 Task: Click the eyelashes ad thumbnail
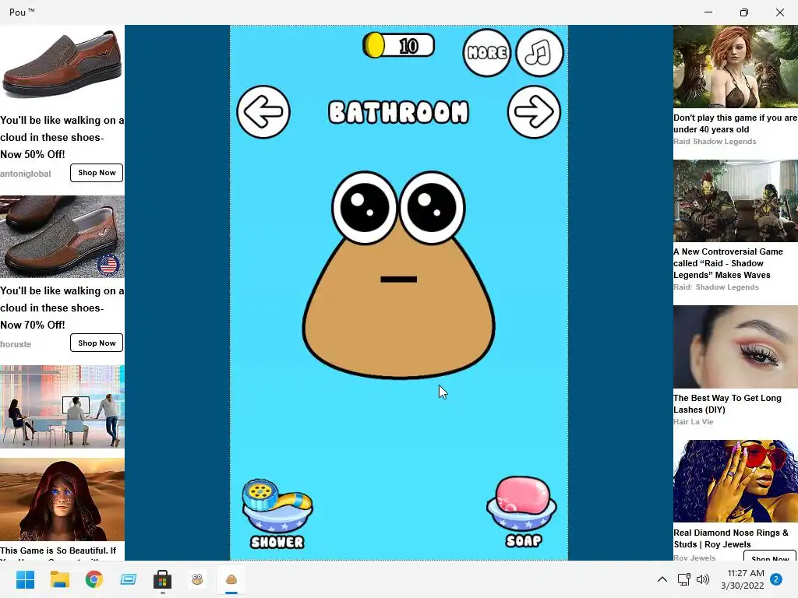click(x=736, y=347)
